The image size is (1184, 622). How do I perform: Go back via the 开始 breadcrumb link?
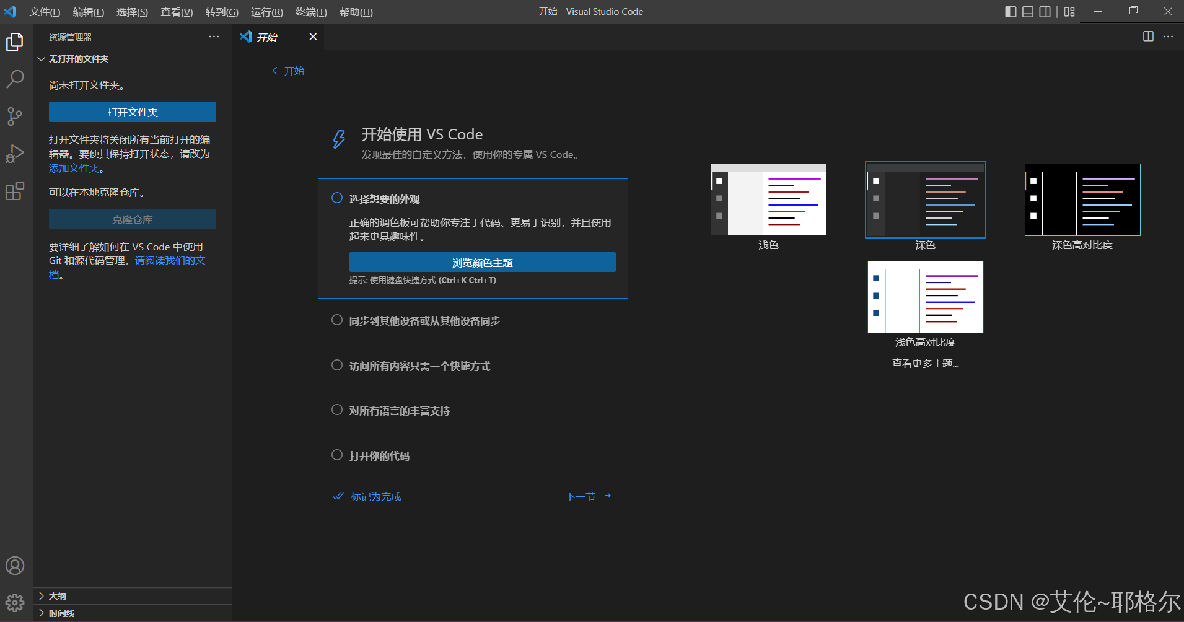coord(289,71)
